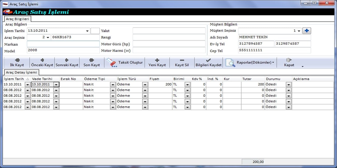Delete record using Kayıt Sil
The image size is (337, 168).
[x=182, y=63]
